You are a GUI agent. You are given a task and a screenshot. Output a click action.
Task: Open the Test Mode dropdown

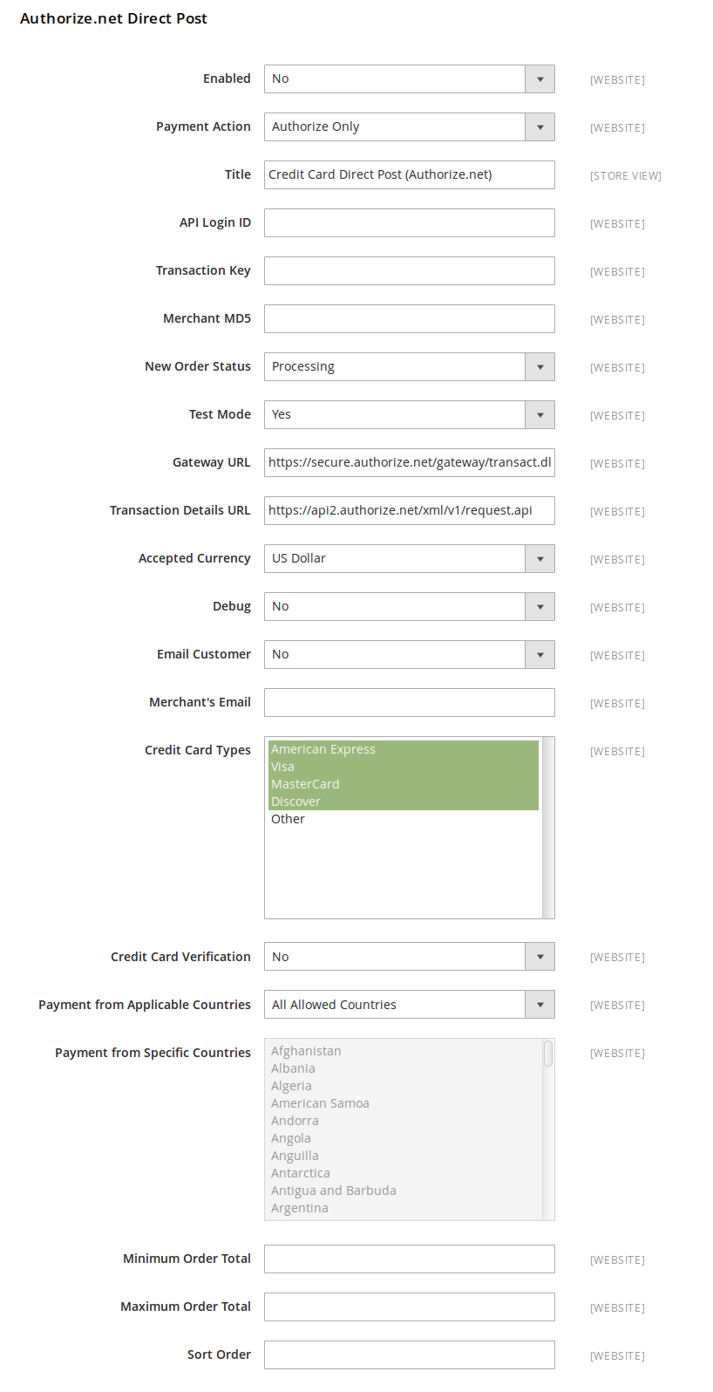point(410,414)
